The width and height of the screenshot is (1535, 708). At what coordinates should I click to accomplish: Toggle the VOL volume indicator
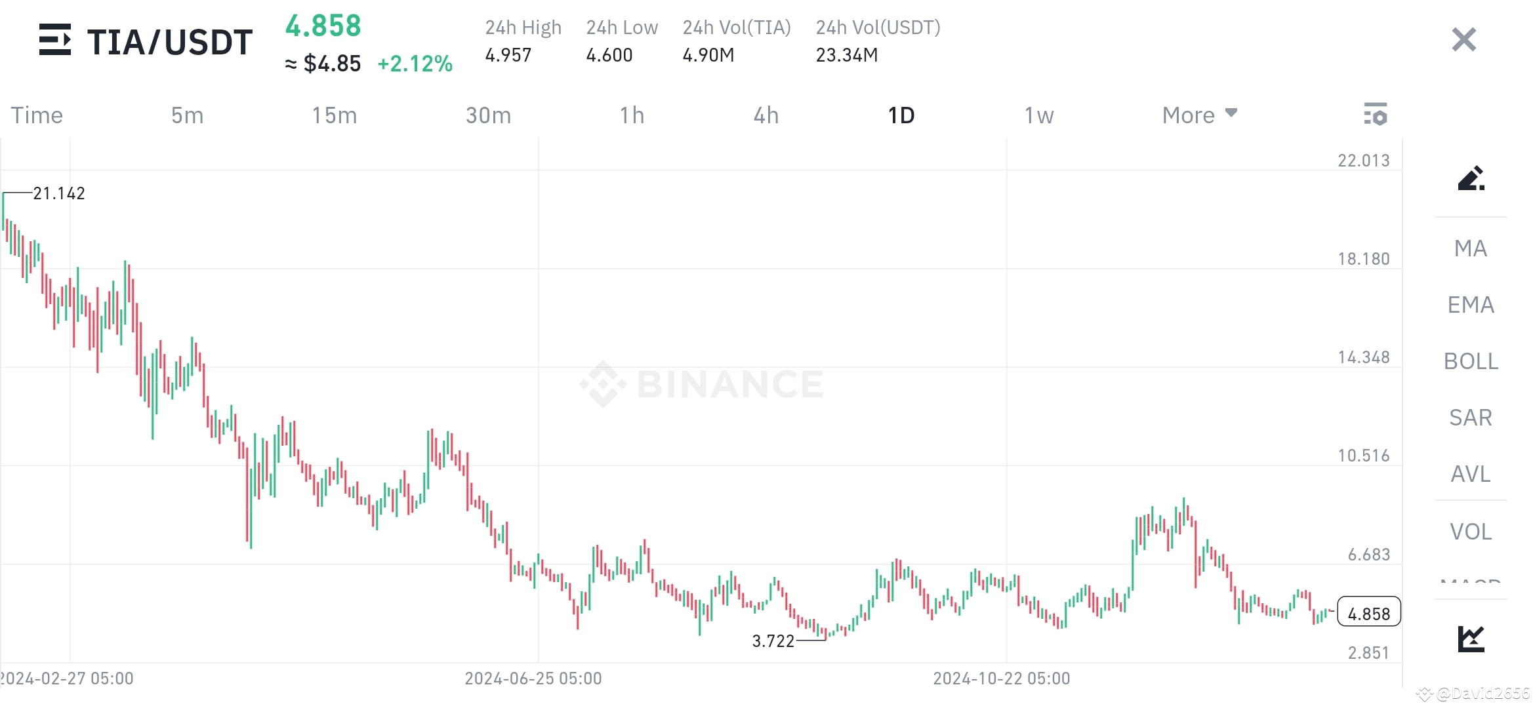[x=1470, y=531]
